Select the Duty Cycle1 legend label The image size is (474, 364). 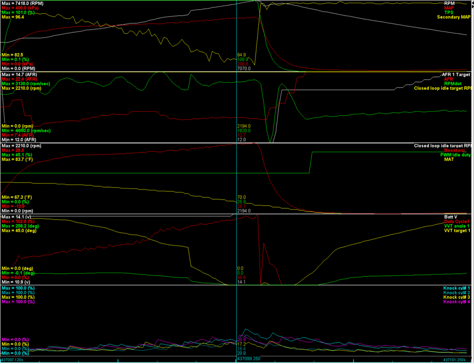pyautogui.click(x=457, y=221)
